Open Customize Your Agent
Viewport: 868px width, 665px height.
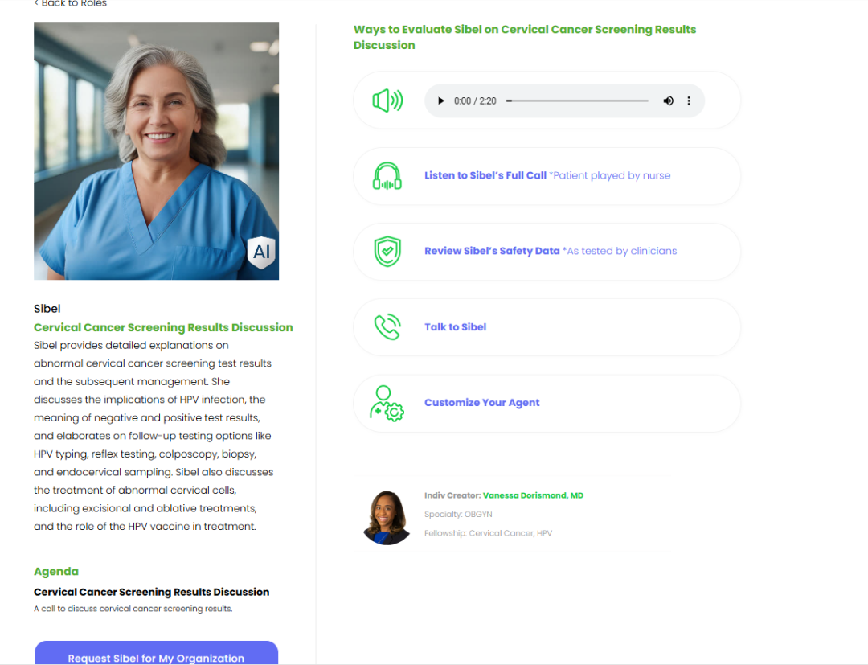point(481,403)
